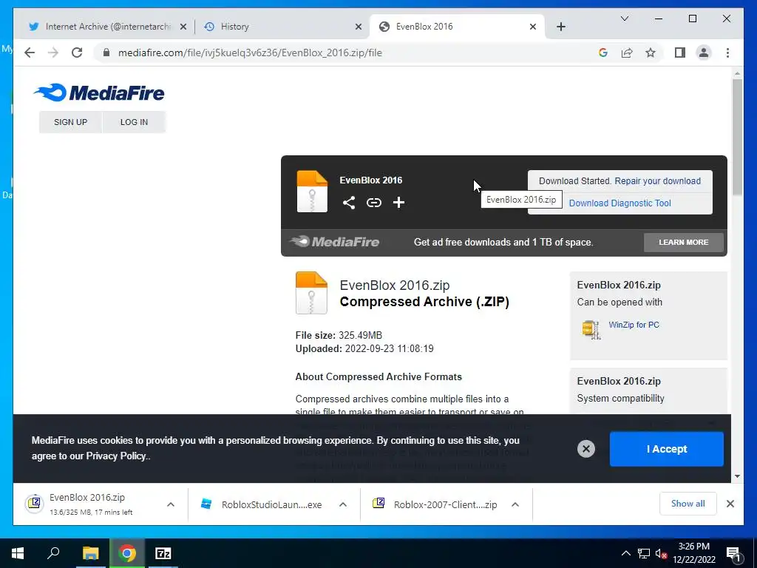757x568 pixels.
Task: Click the 'EvenBlox 2016.zip' heading text
Action: (x=395, y=285)
